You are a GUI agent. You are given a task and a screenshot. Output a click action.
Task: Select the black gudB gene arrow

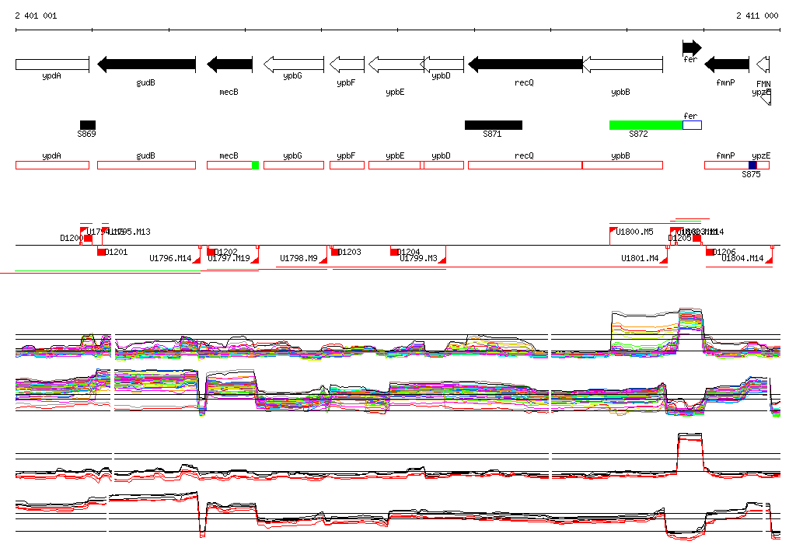pyautogui.click(x=146, y=65)
